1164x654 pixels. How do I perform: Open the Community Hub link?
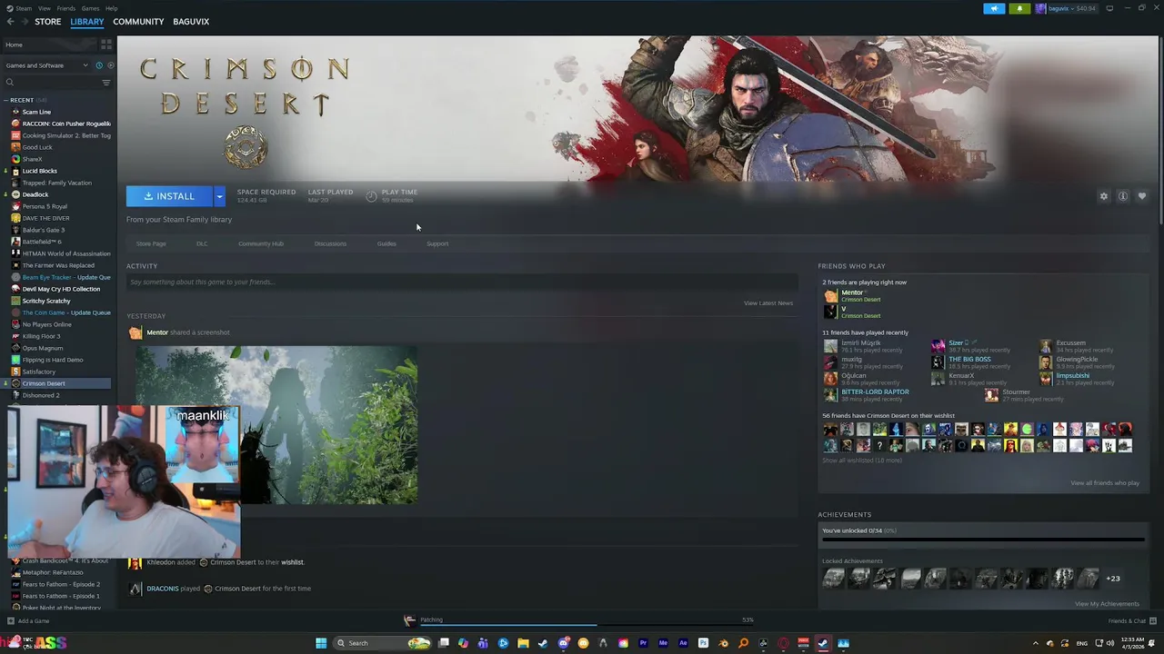[261, 243]
